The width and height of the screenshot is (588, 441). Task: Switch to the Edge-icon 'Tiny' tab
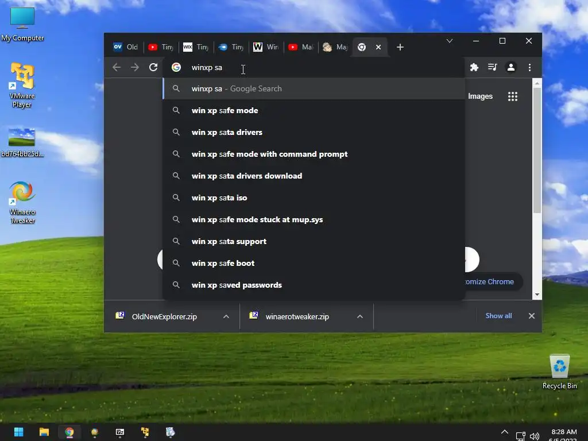(231, 47)
